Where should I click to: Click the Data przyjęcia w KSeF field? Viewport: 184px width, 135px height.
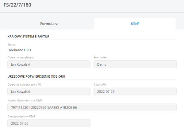[49, 123]
